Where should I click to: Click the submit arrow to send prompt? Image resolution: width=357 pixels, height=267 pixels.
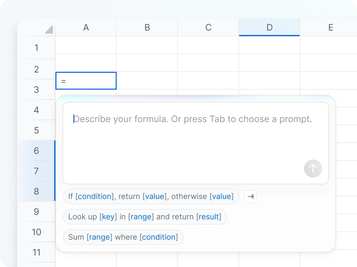pos(313,168)
